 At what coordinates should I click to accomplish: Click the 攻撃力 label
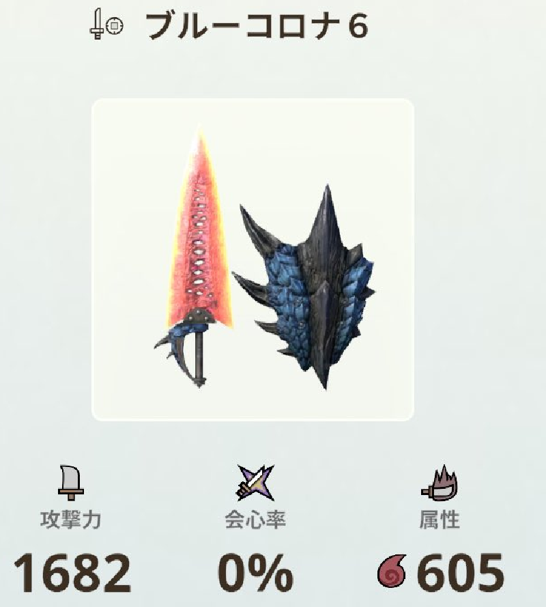pyautogui.click(x=70, y=520)
